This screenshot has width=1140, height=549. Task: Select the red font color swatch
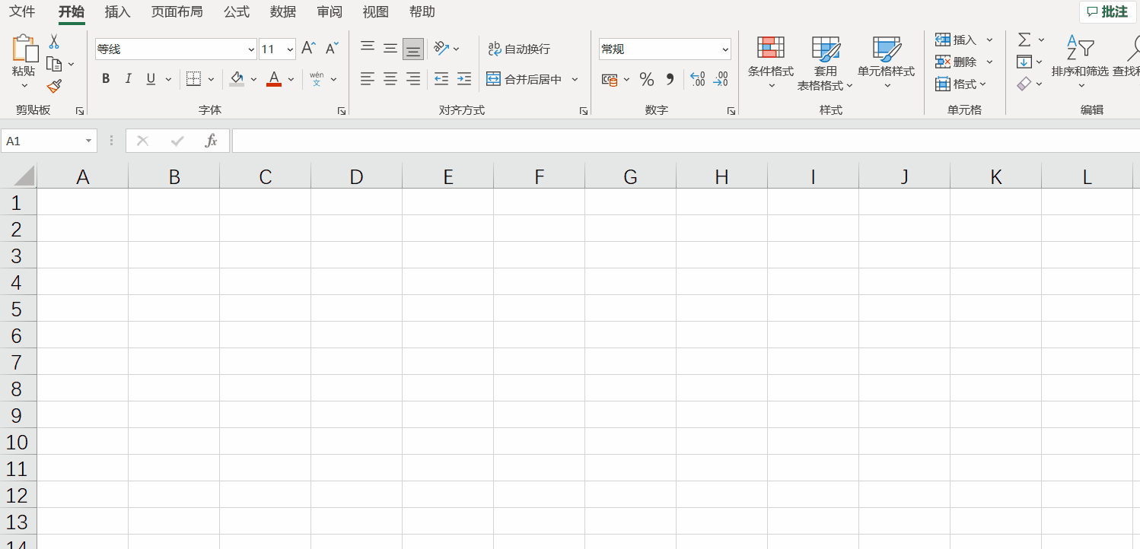(x=272, y=85)
